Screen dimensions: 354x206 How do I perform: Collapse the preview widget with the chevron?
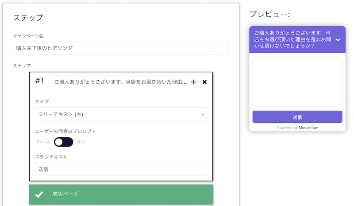coord(338,40)
